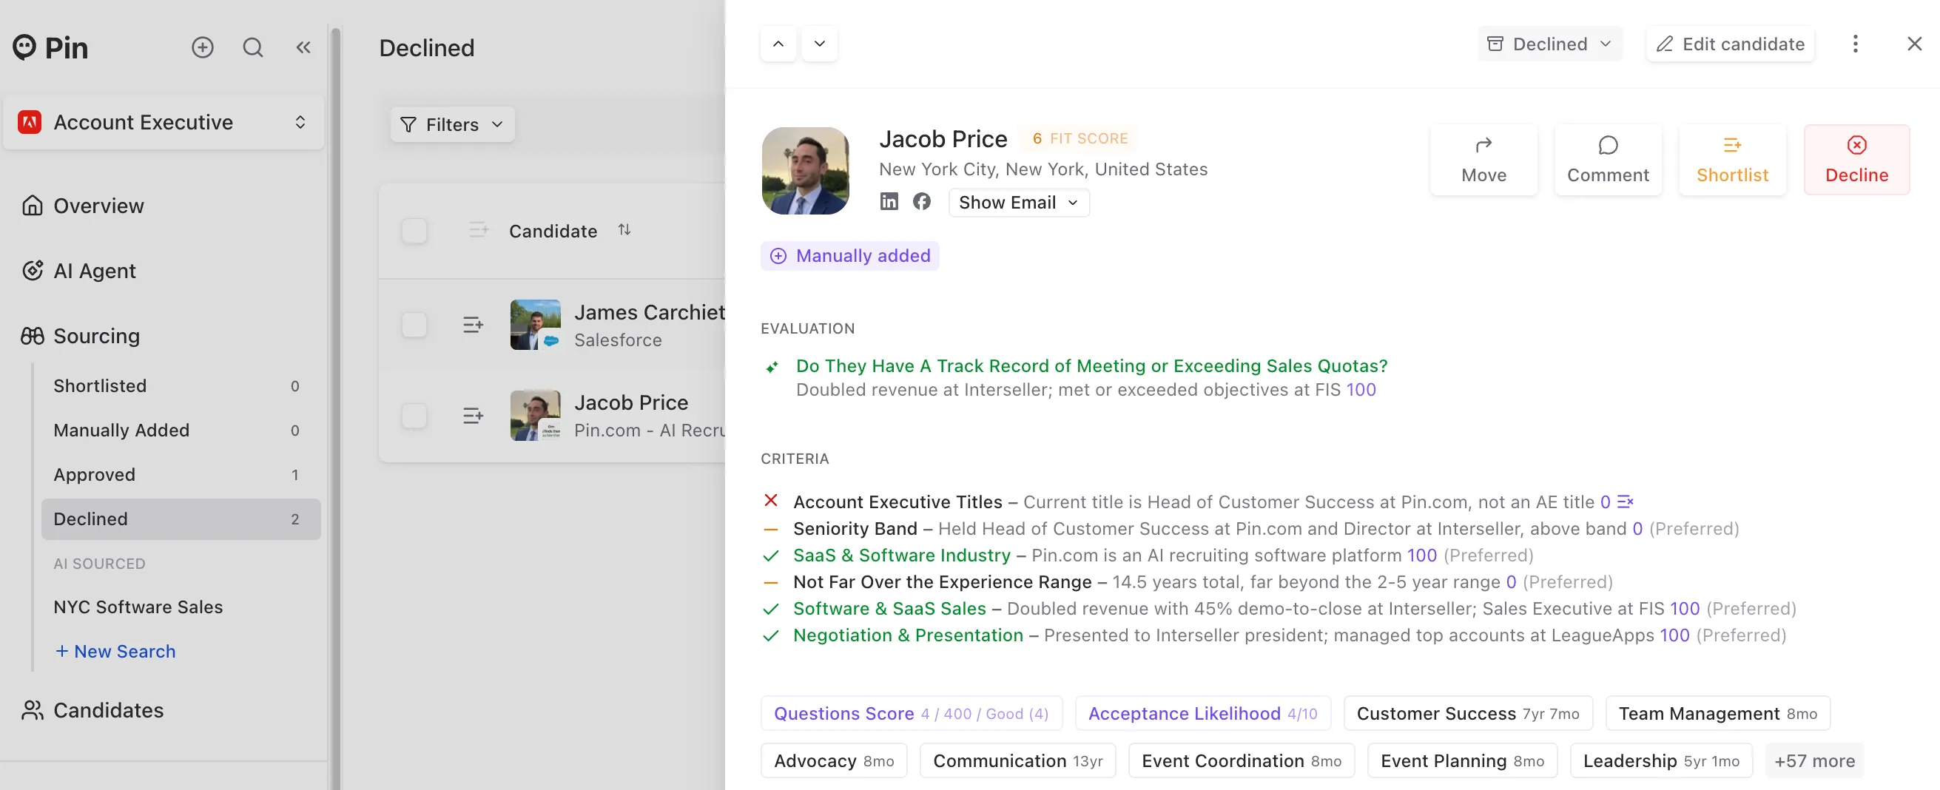Open Jacob Price's LinkedIn profile icon
This screenshot has width=1940, height=790.
point(889,201)
